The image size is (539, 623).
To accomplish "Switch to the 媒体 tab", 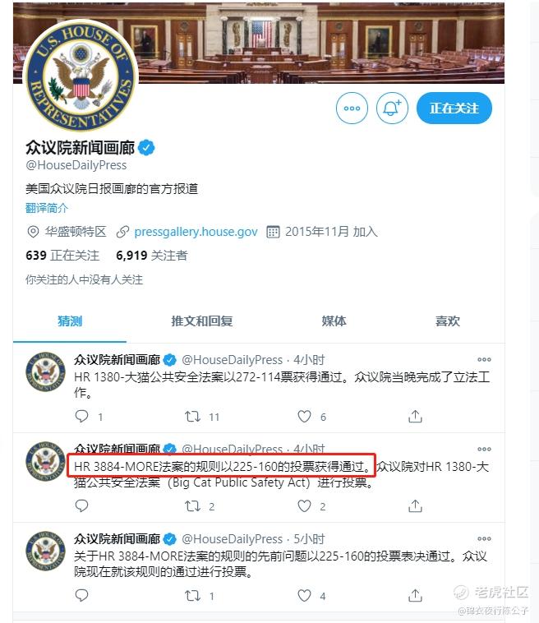I will (x=334, y=321).
